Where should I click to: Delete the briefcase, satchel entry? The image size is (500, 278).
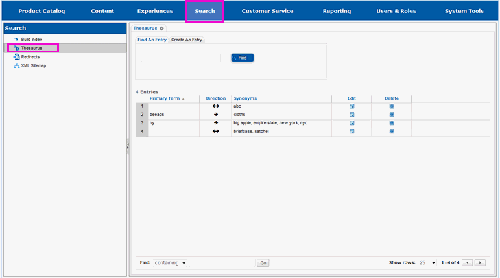pyautogui.click(x=392, y=132)
